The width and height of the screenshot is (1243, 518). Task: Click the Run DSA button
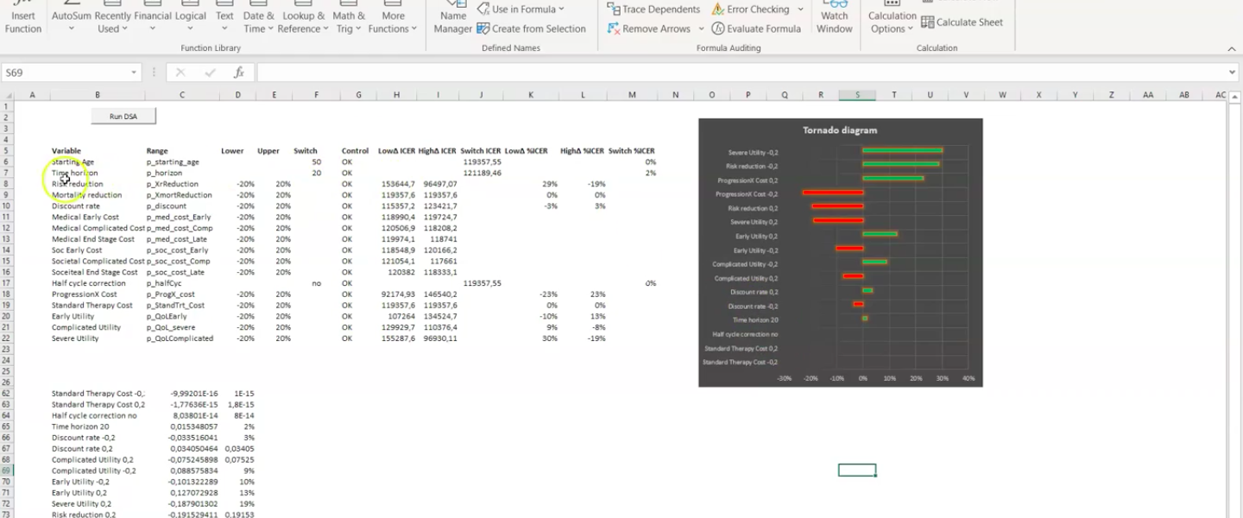[x=123, y=116]
